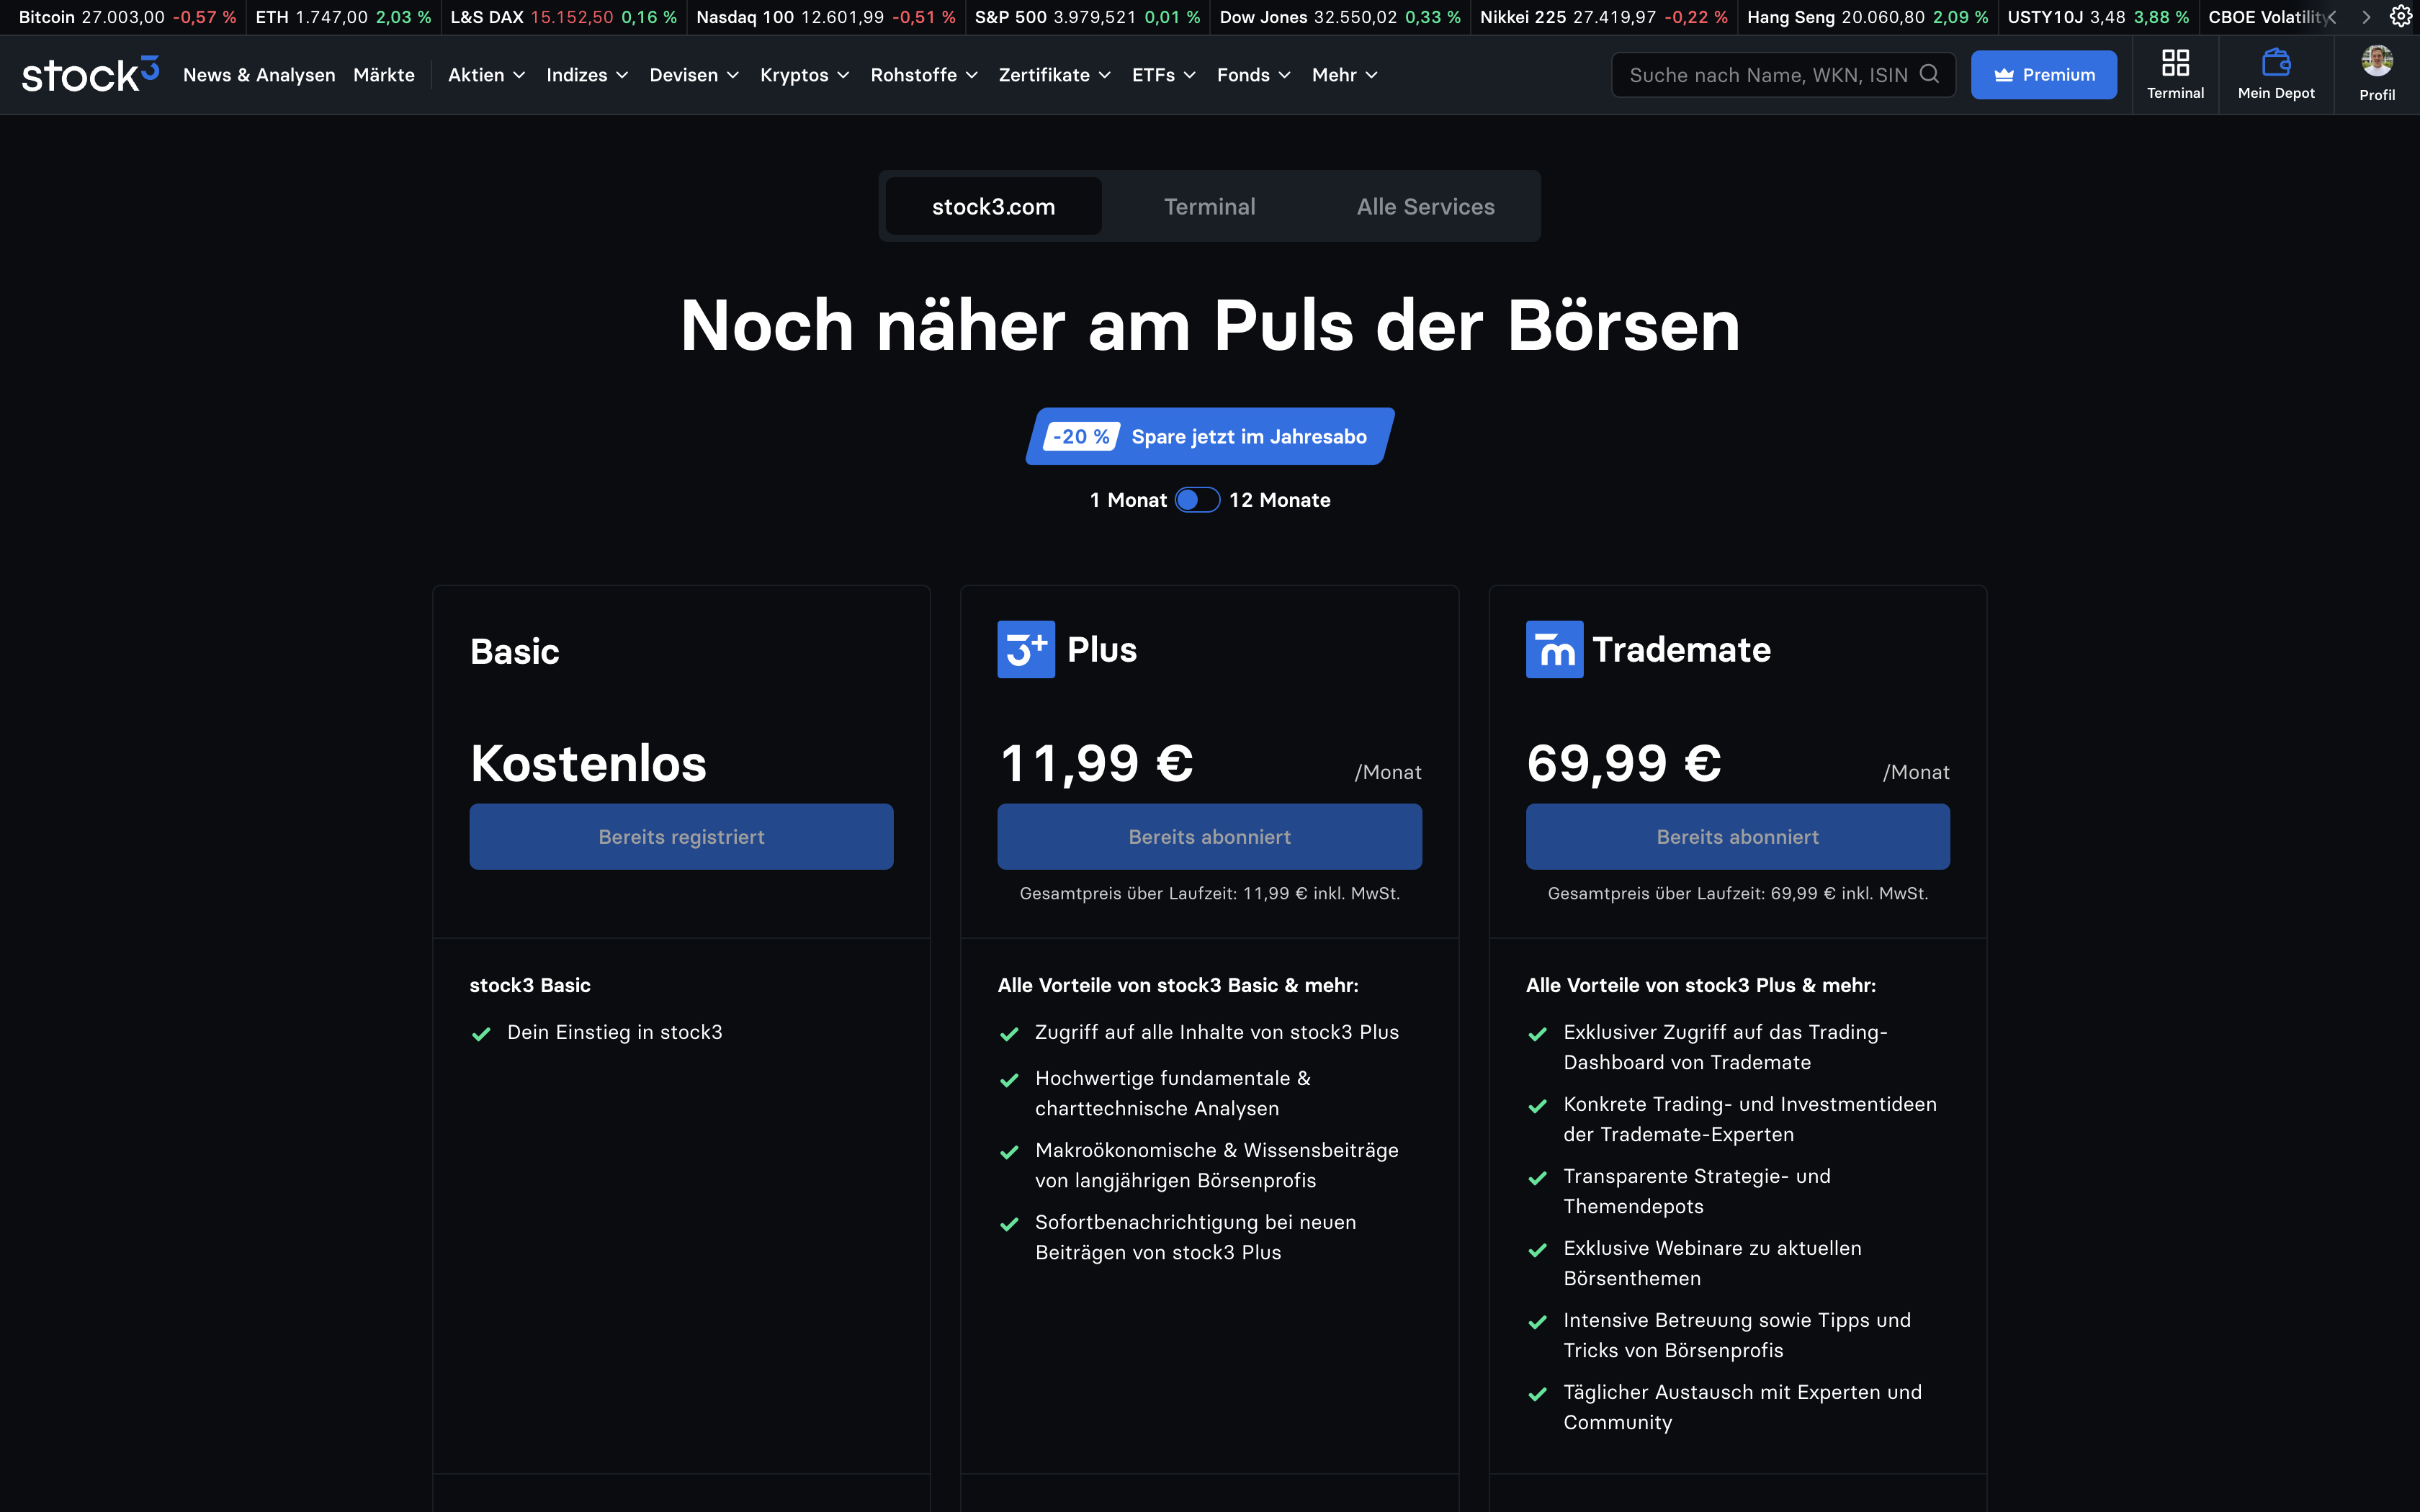The height and width of the screenshot is (1512, 2420).
Task: Open the L&S DAX ticker quote
Action: pyautogui.click(x=563, y=17)
